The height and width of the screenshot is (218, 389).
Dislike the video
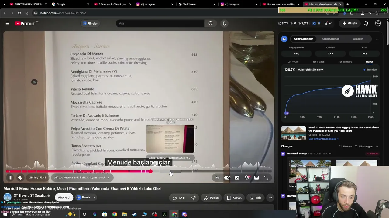[x=194, y=198]
